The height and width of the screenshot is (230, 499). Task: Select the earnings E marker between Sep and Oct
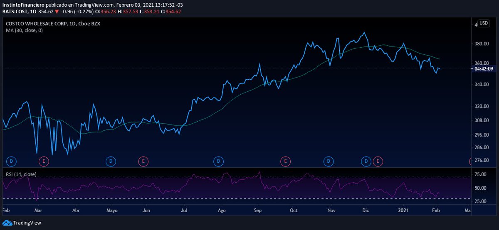(x=285, y=161)
